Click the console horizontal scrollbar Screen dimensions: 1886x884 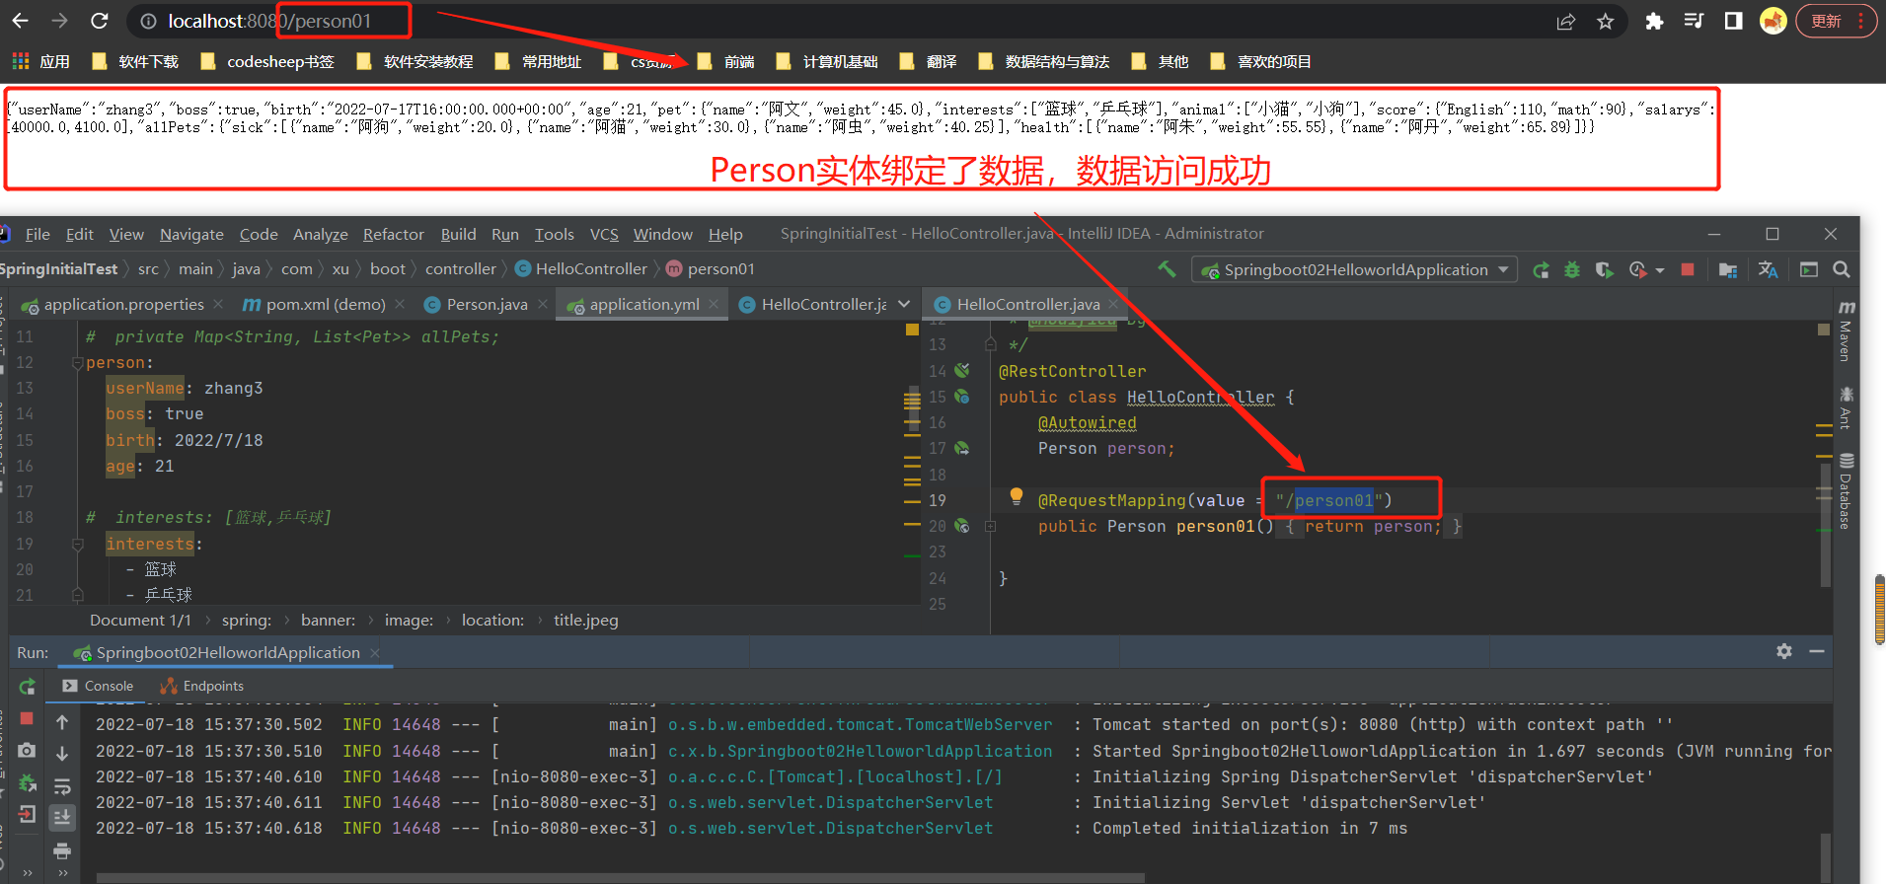click(x=622, y=877)
